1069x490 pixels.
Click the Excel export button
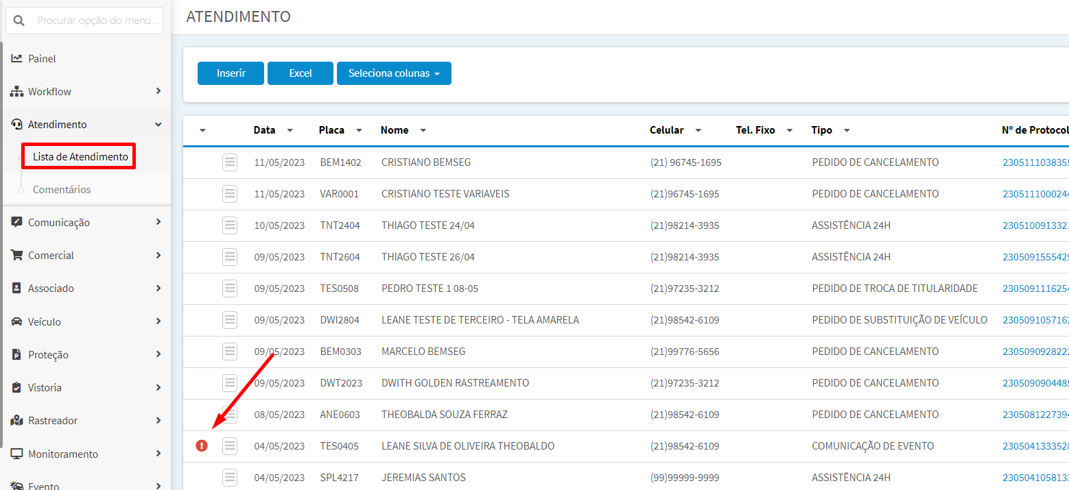tap(301, 73)
